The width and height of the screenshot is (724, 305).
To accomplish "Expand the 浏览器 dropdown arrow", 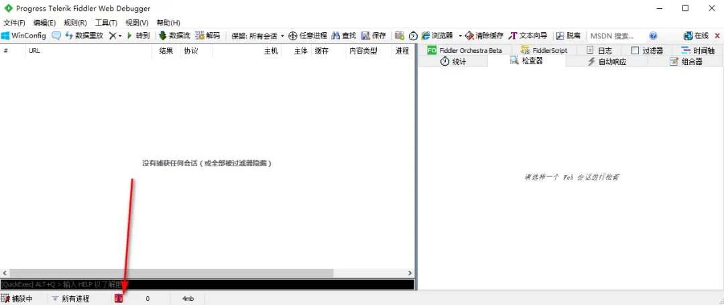I will [x=460, y=36].
